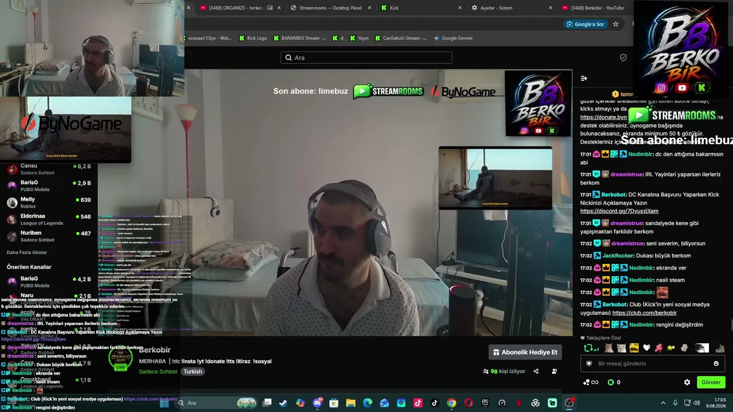Collapse the chat panel with the arrow icon
Viewport: 733px width, 412px height.
click(584, 78)
